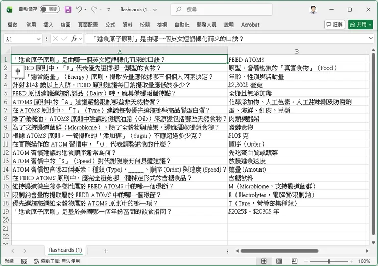
Task: Click the macro recording icon in status bar
Action: tap(24, 261)
